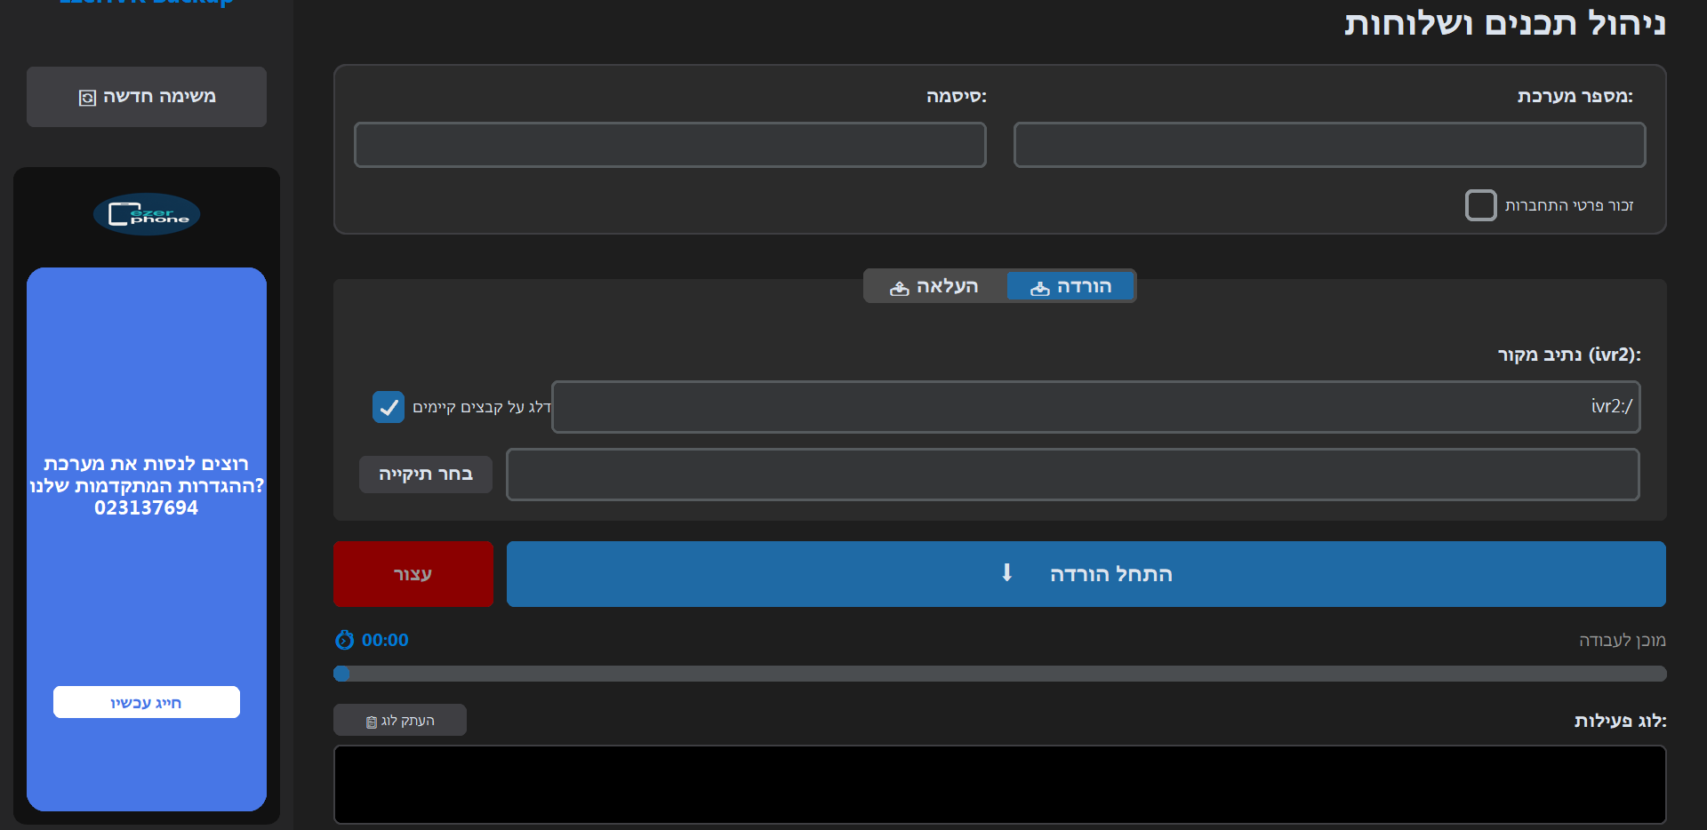Click into the סיסמה password field
This screenshot has width=1707, height=830.
[670, 145]
